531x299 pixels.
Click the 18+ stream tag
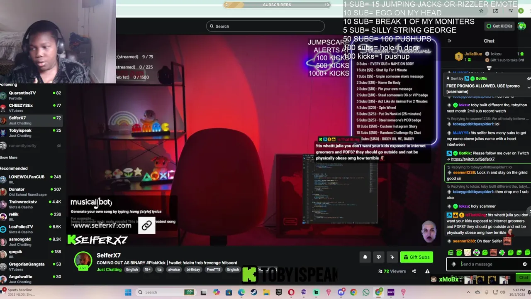pos(147,270)
